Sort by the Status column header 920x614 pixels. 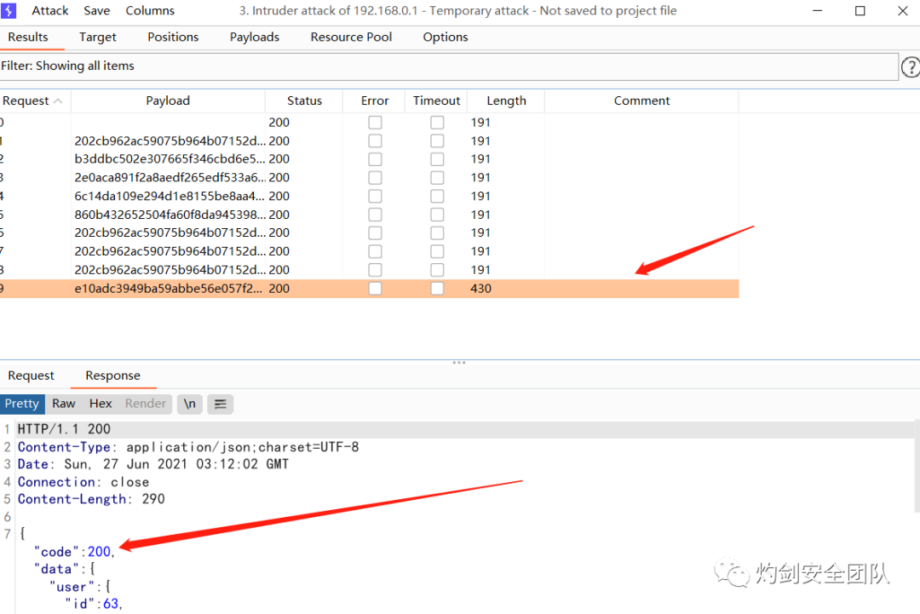tap(304, 100)
